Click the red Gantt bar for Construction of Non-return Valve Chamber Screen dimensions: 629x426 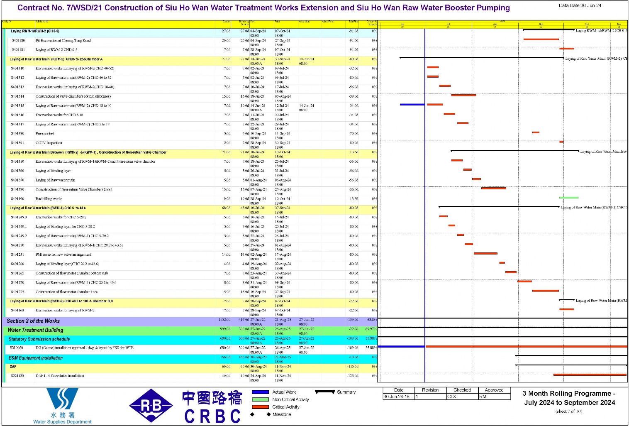coord(494,188)
